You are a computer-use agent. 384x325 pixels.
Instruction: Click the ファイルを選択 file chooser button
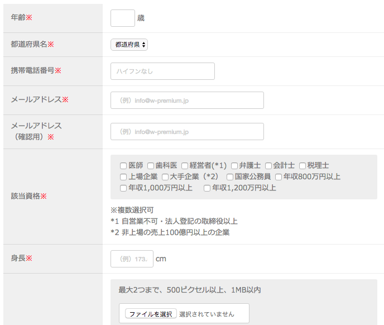tap(151, 314)
